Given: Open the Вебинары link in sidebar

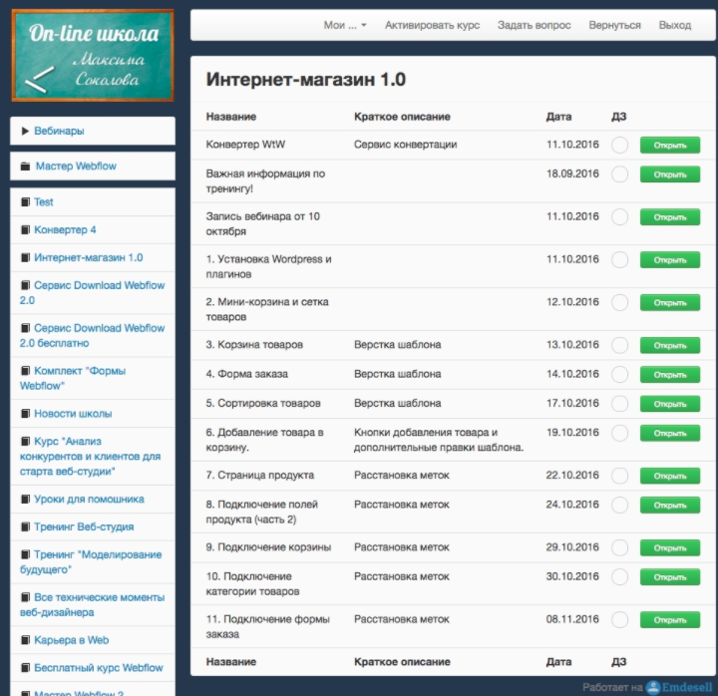Looking at the screenshot, I should [x=59, y=131].
